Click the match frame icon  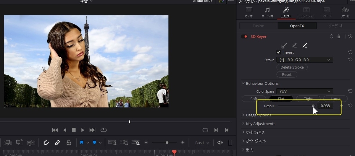(205, 130)
